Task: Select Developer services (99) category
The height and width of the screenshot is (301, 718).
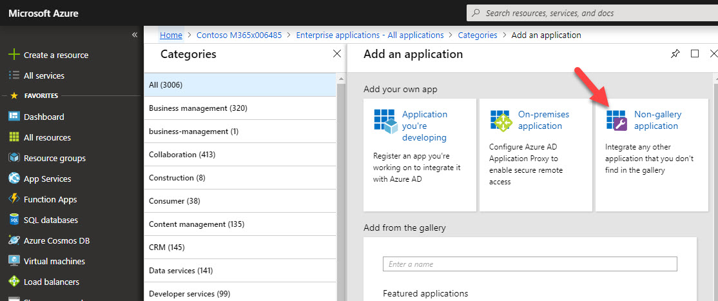Action: (240, 292)
